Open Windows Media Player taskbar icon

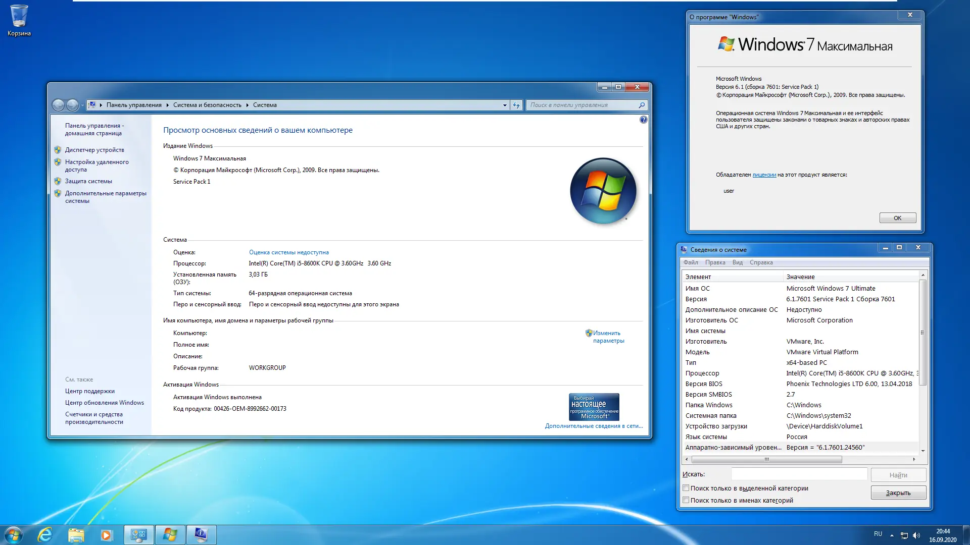[x=106, y=535]
